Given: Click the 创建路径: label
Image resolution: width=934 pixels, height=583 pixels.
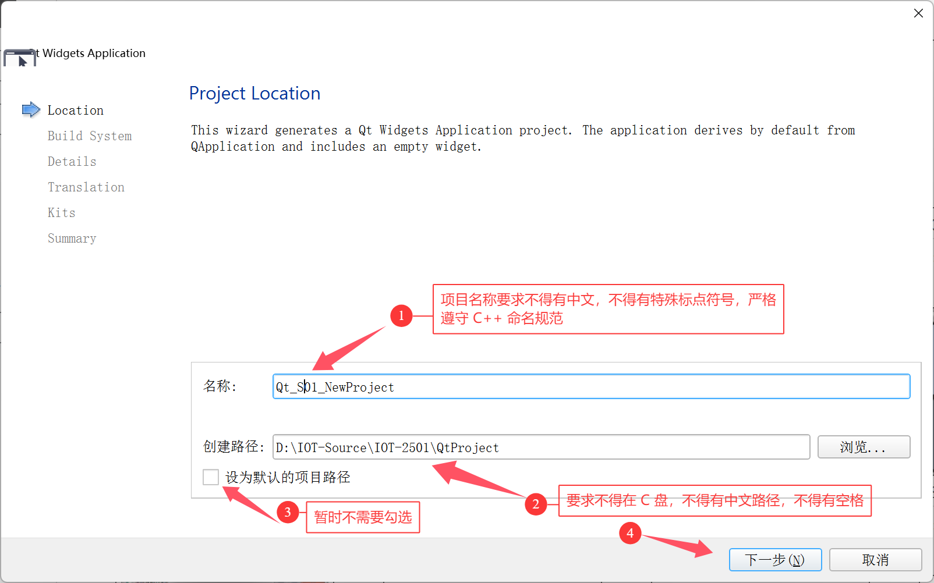Looking at the screenshot, I should tap(234, 446).
